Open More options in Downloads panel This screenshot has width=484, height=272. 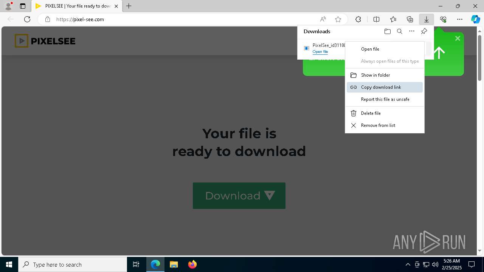coord(412,31)
